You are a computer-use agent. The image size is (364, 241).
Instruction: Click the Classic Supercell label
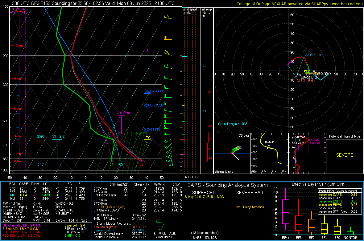315,141
